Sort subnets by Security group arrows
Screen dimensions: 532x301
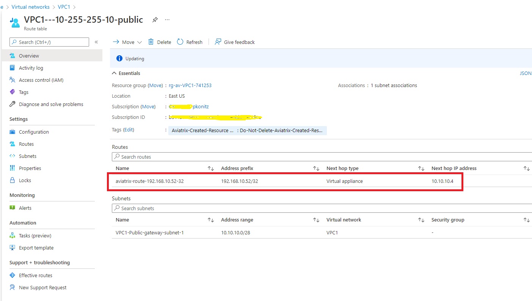click(x=527, y=220)
